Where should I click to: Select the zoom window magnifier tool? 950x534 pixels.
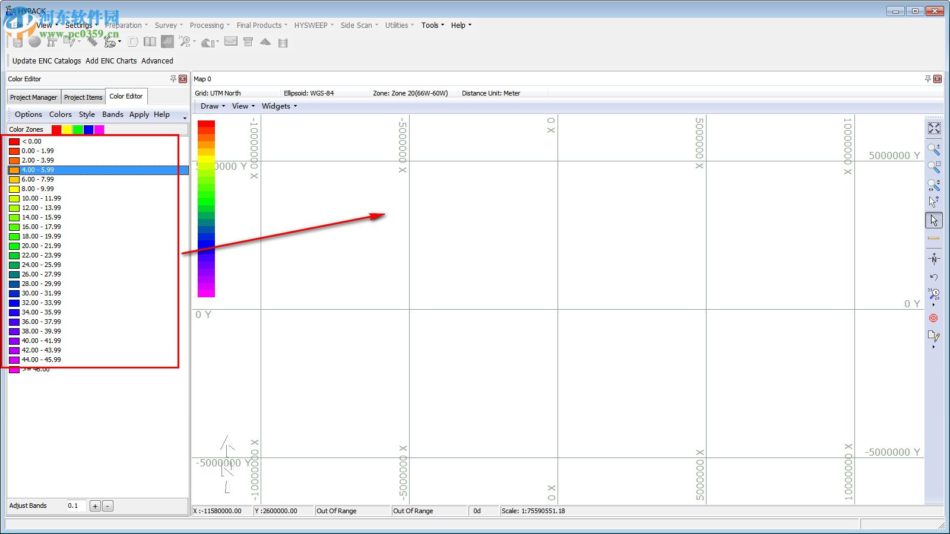(934, 167)
